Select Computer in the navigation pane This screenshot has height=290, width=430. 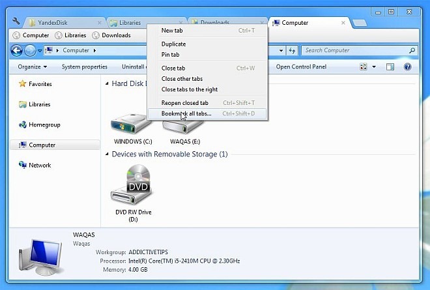pos(55,145)
